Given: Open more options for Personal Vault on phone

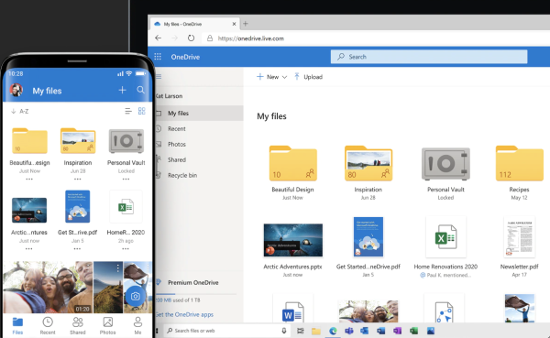Looking at the screenshot, I should pyautogui.click(x=126, y=180).
